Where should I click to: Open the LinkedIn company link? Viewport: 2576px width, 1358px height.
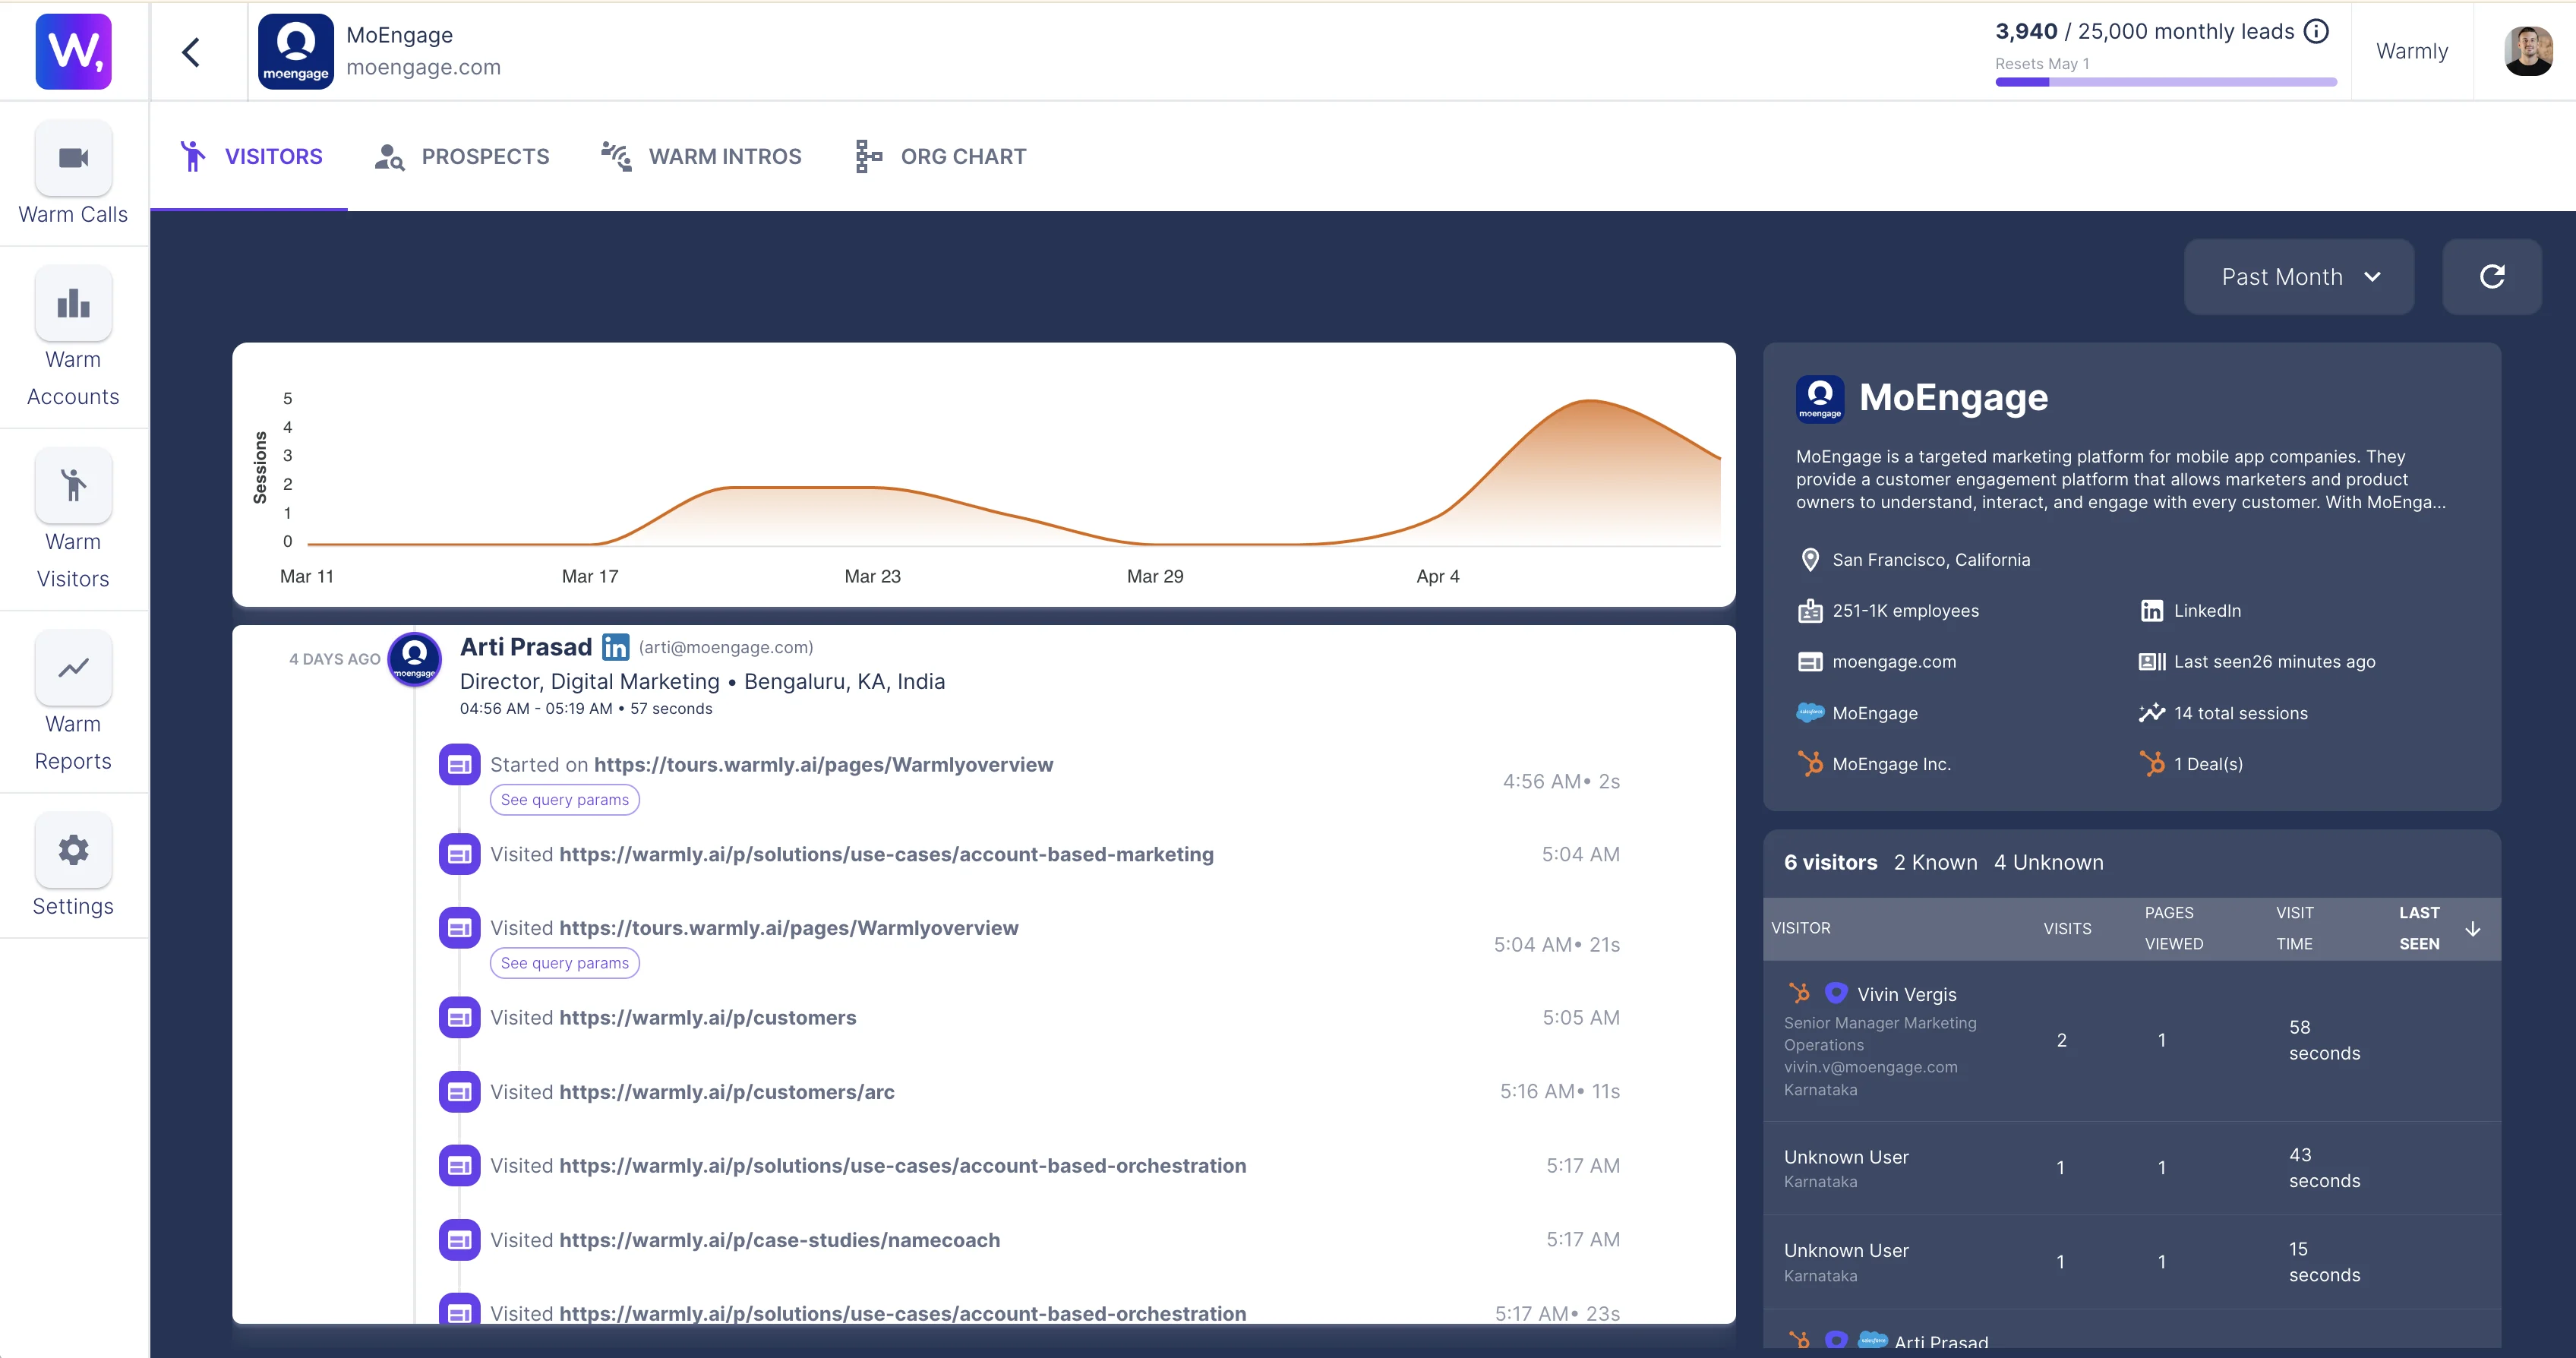(2191, 611)
